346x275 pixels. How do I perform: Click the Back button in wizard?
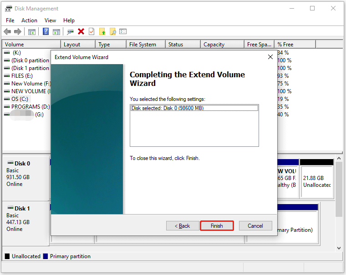183,226
